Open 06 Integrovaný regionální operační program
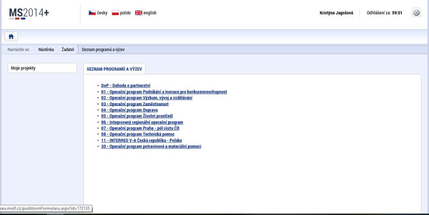This screenshot has width=429, height=215. coord(142,123)
